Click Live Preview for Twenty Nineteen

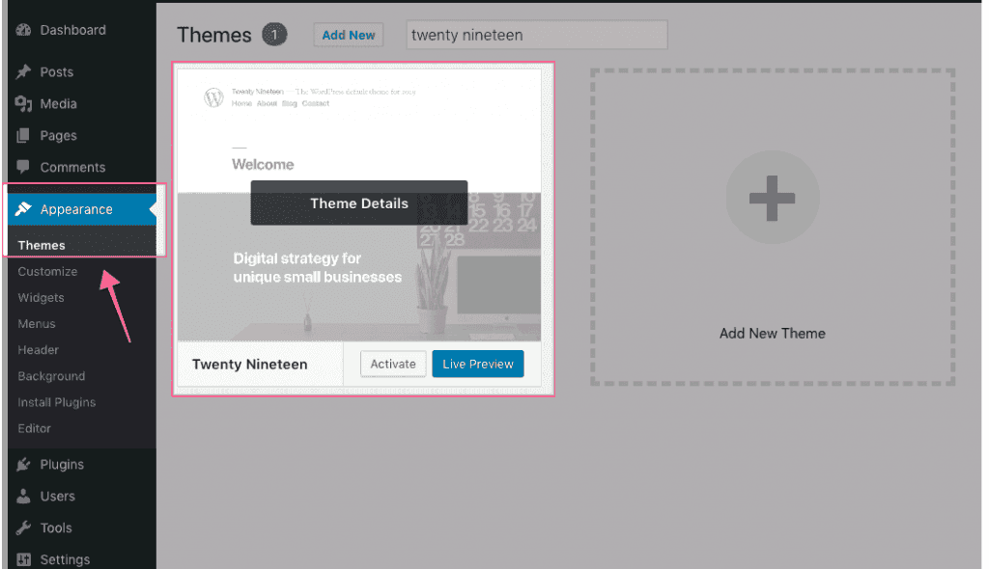[478, 365]
